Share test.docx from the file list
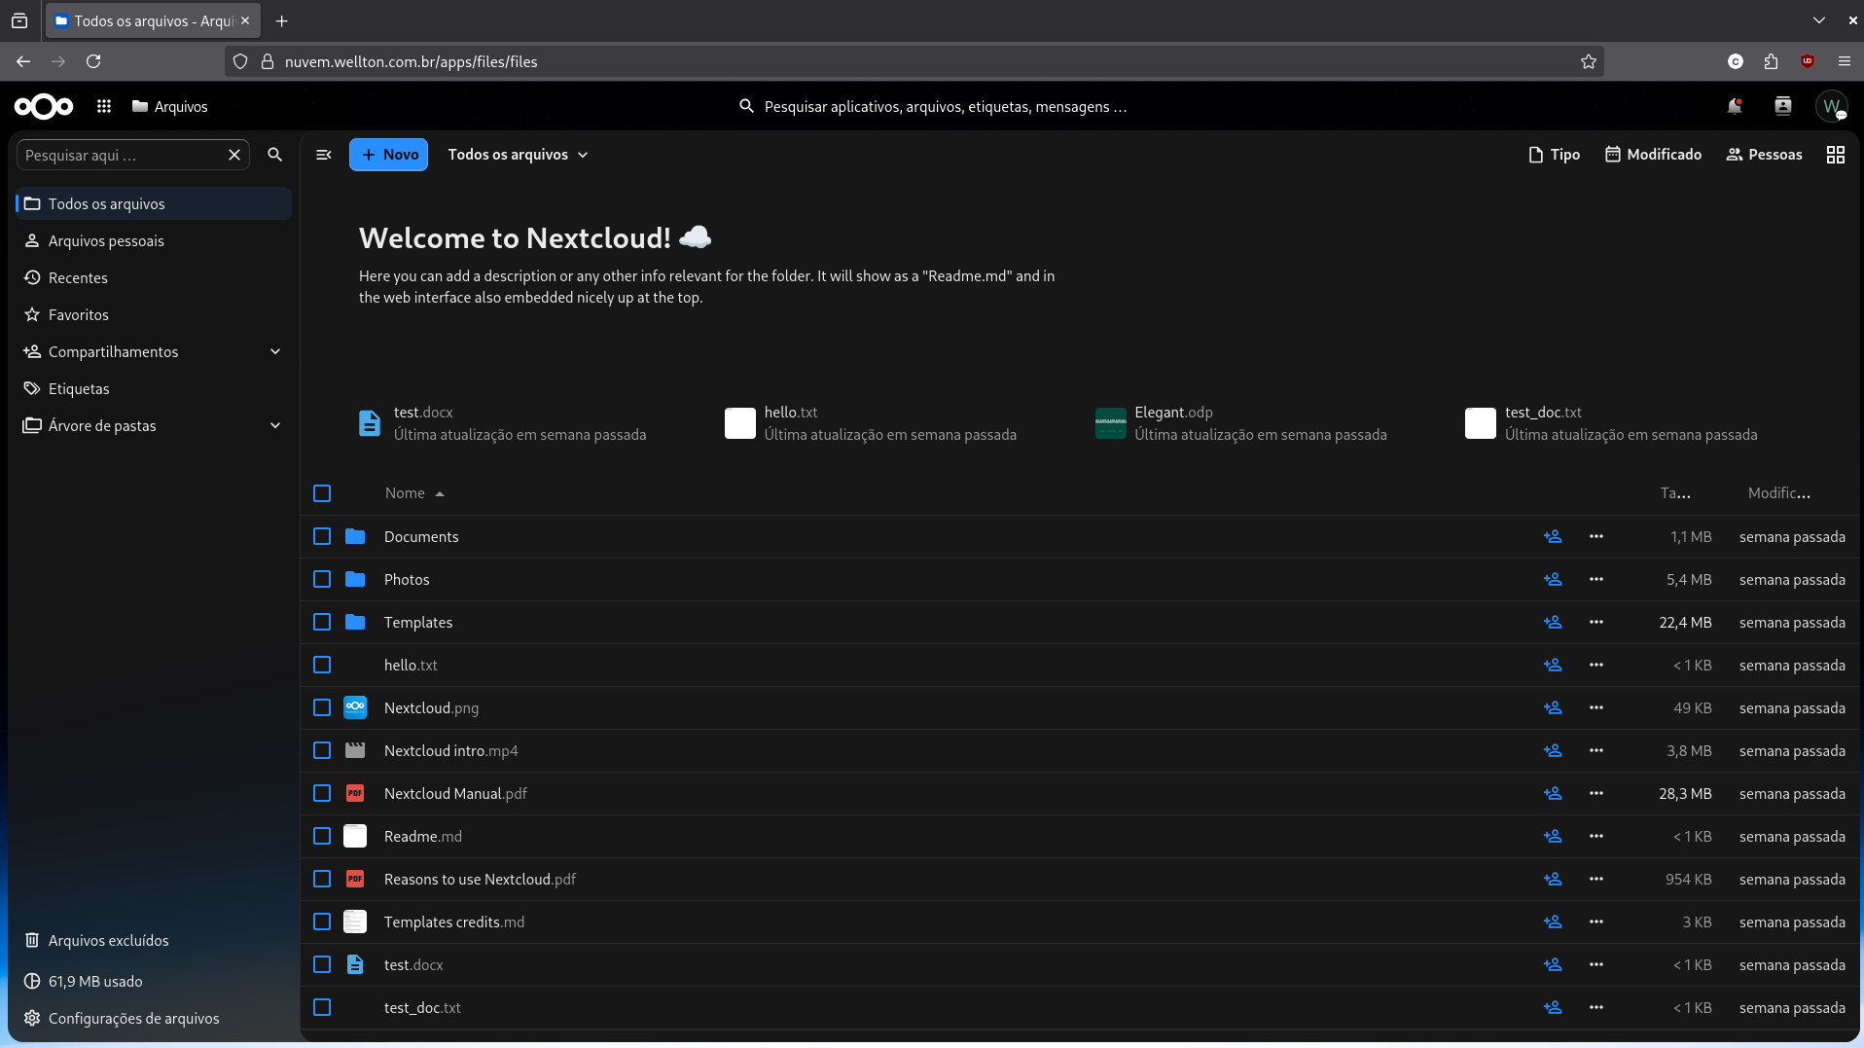 point(1553,964)
